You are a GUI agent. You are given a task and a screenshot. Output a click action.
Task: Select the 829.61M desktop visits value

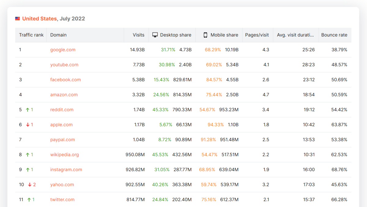coord(182,79)
